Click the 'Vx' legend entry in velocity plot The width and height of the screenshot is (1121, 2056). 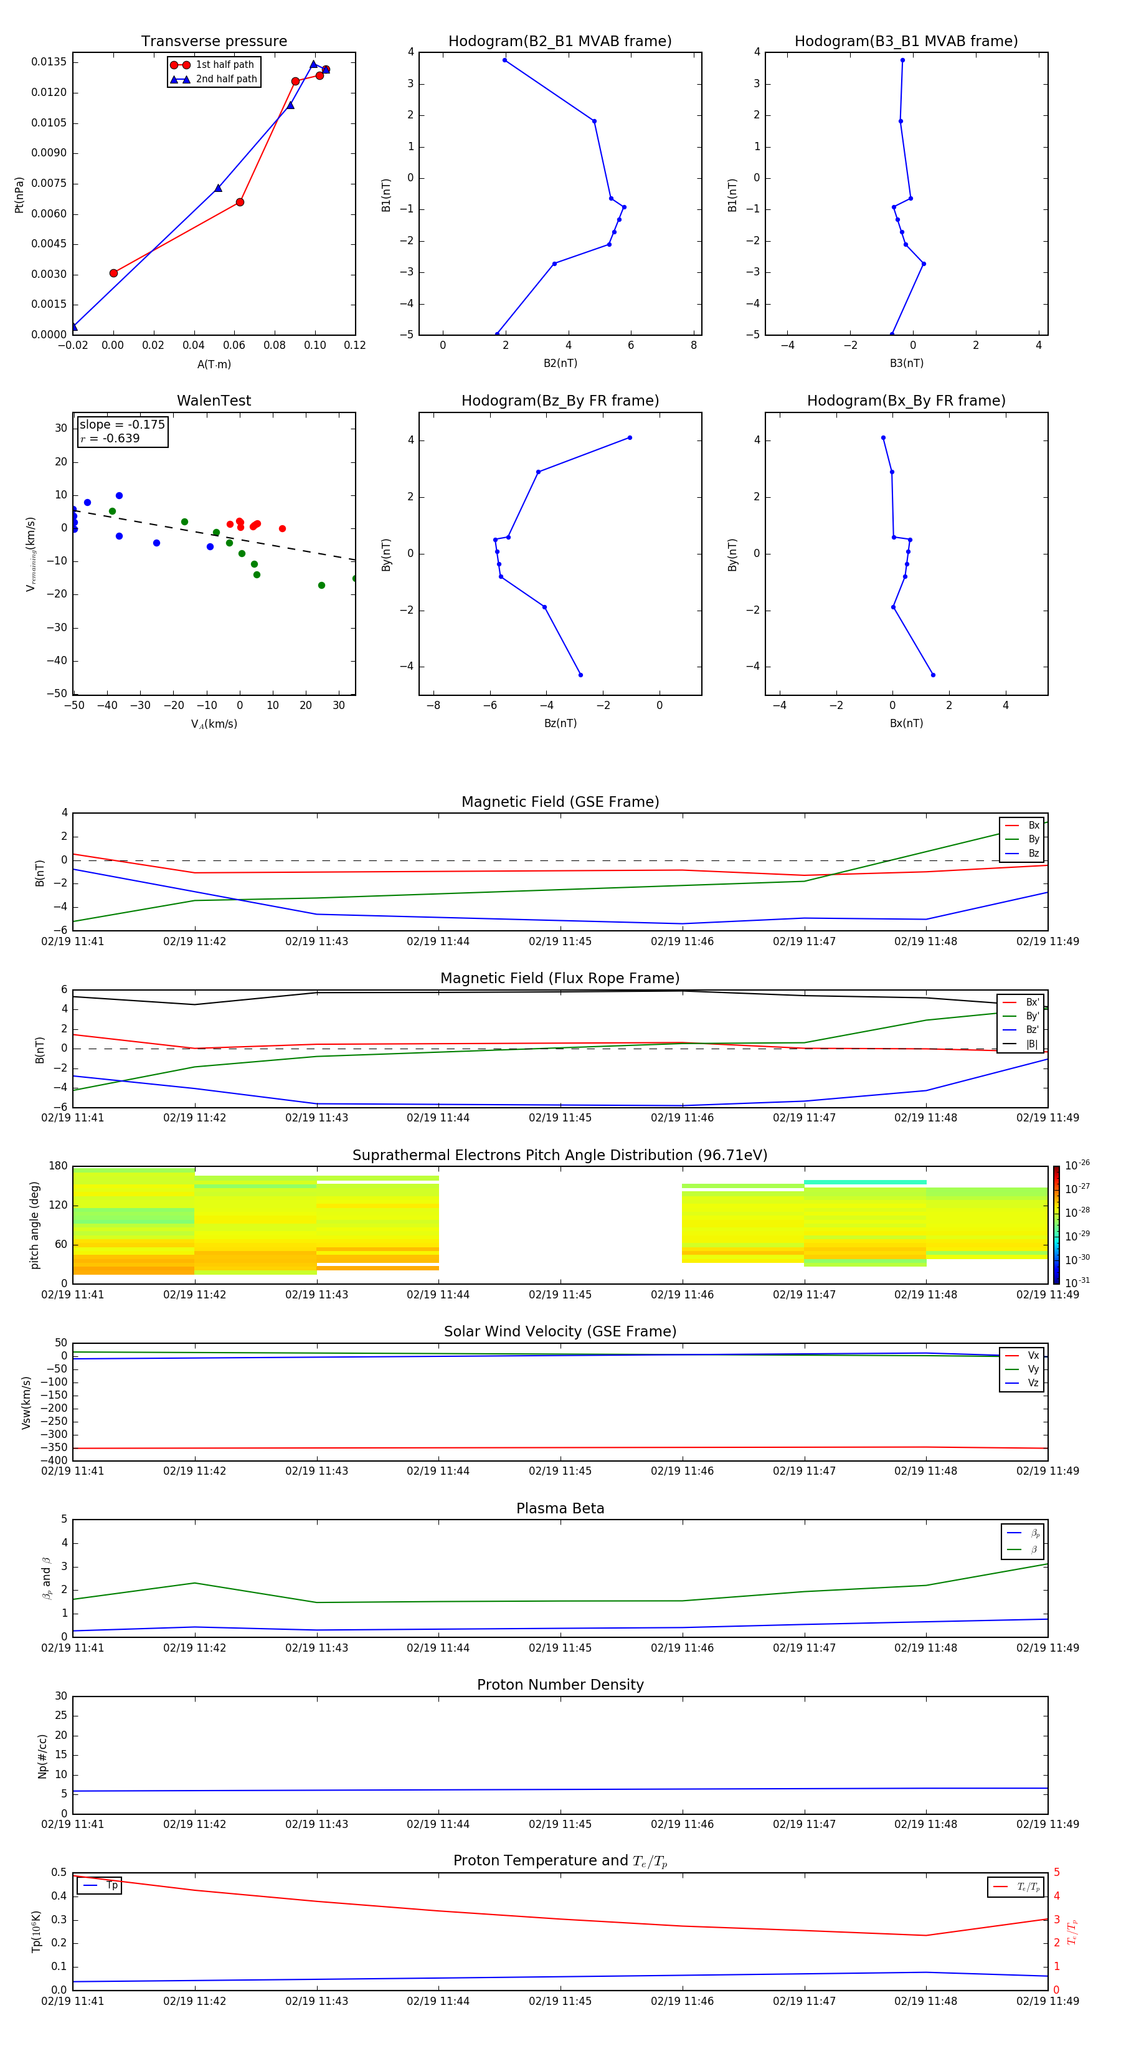coord(1022,1355)
